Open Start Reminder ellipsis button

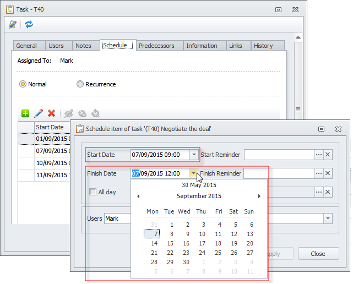tap(318, 155)
